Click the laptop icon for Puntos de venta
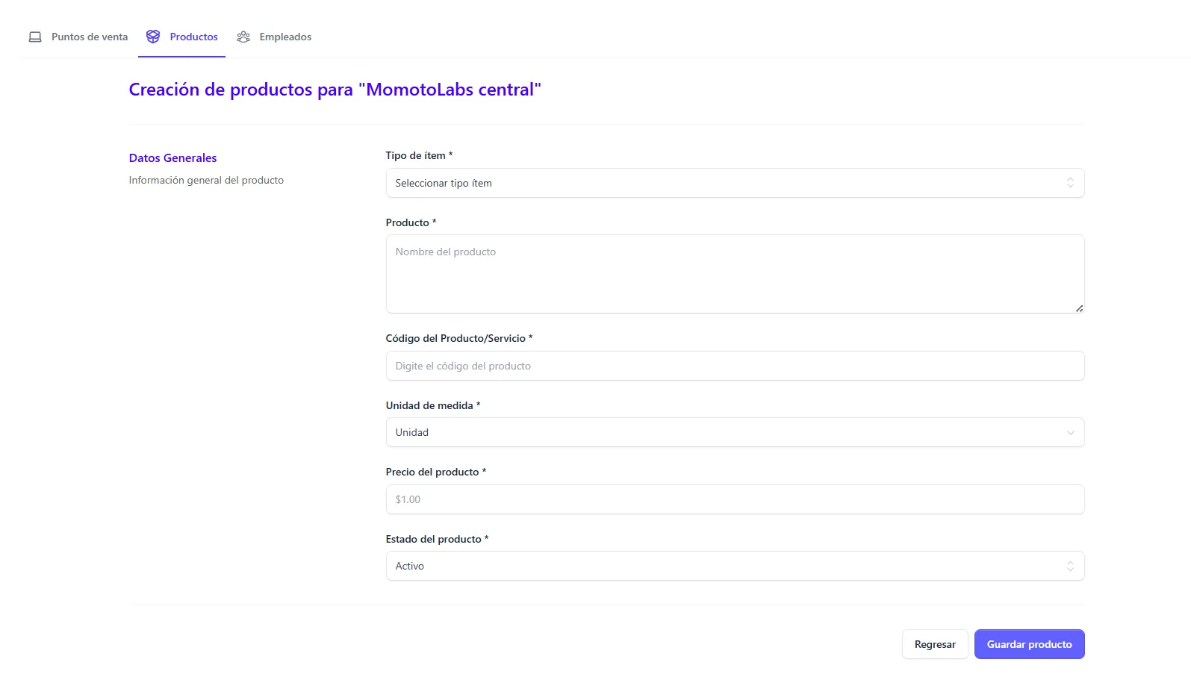 pyautogui.click(x=35, y=37)
